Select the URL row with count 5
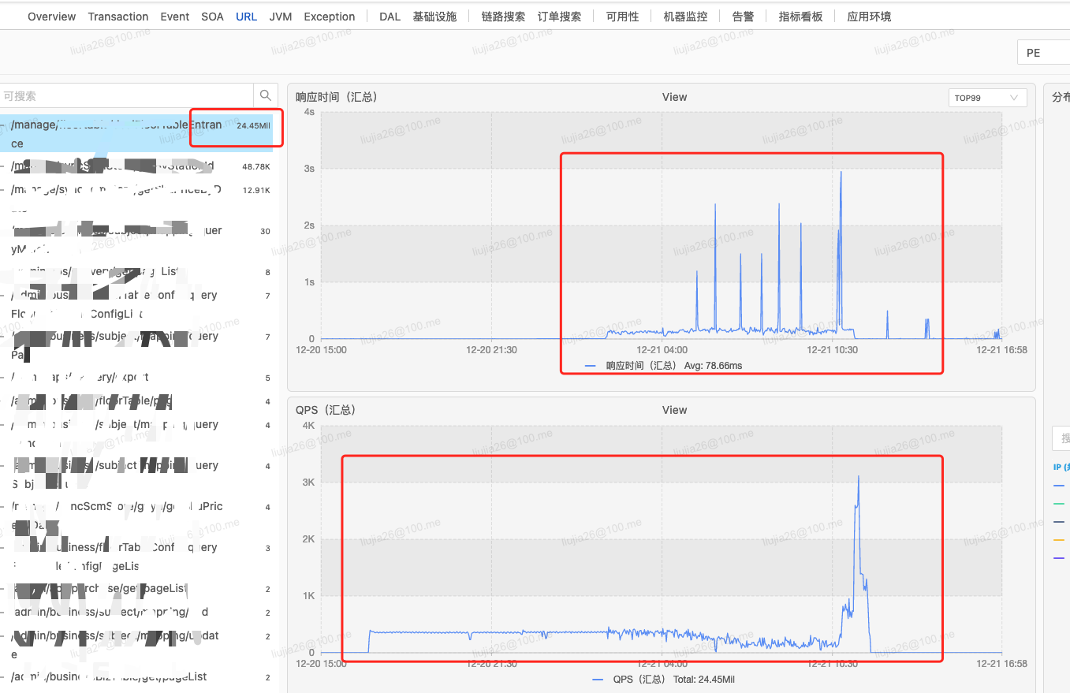This screenshot has height=693, width=1070. pos(137,378)
